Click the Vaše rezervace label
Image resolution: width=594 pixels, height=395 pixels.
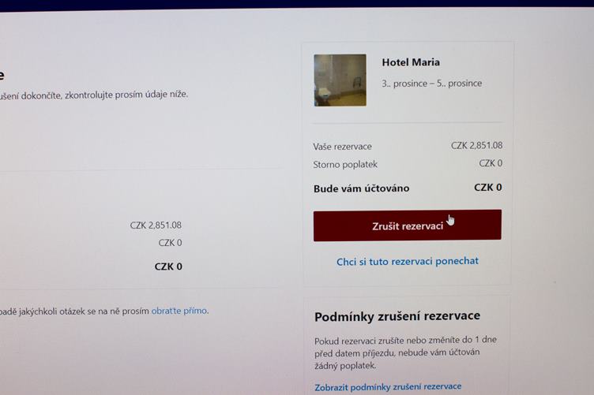pyautogui.click(x=342, y=147)
